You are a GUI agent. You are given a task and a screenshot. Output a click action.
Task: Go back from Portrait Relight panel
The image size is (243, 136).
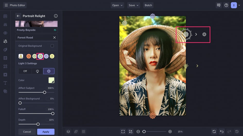18,16
